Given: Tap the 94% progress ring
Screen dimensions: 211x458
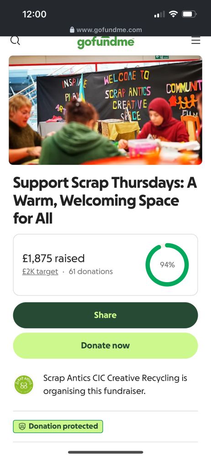Looking at the screenshot, I should 167,265.
